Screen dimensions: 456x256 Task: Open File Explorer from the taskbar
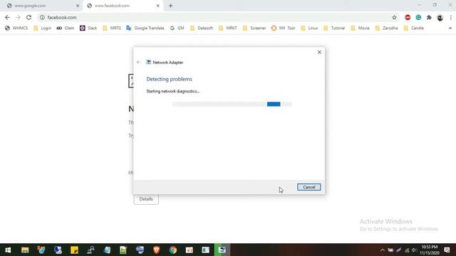25,250
